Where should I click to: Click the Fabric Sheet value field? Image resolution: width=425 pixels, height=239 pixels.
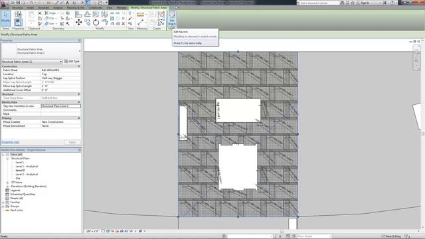tap(60, 70)
